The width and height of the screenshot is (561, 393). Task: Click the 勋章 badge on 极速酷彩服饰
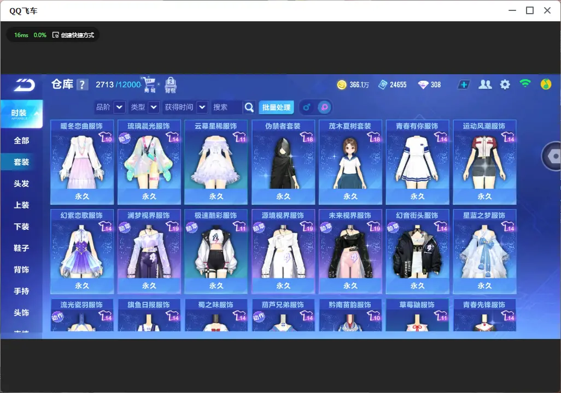pyautogui.click(x=192, y=227)
